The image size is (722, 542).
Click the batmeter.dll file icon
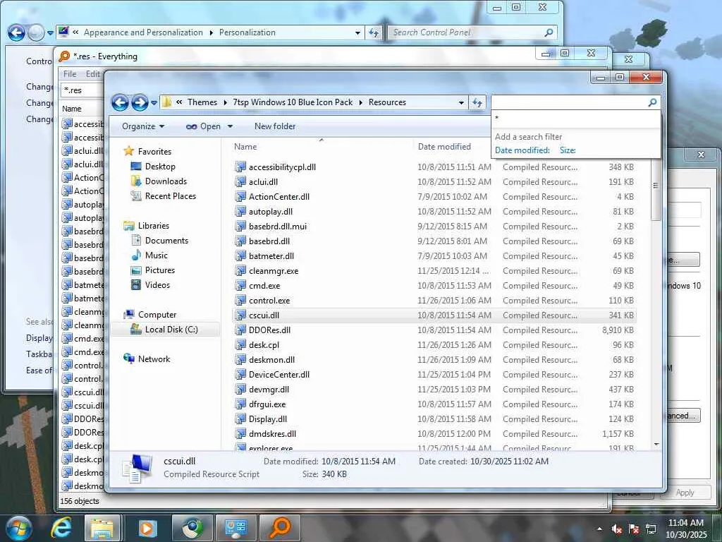(x=240, y=255)
